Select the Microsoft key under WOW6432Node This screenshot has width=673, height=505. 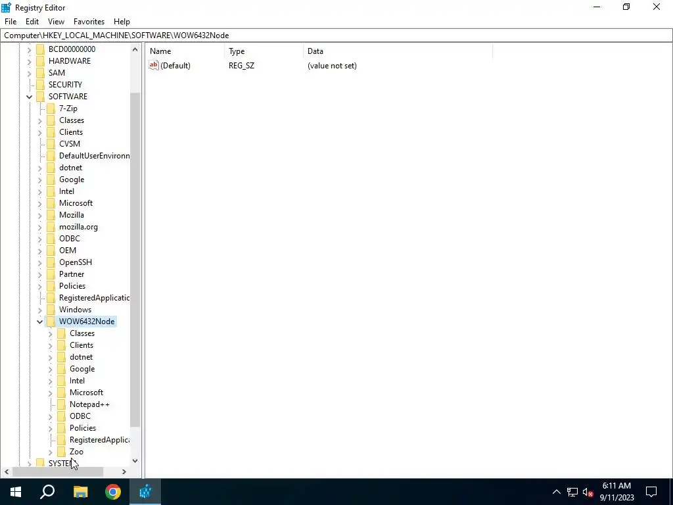click(x=86, y=393)
